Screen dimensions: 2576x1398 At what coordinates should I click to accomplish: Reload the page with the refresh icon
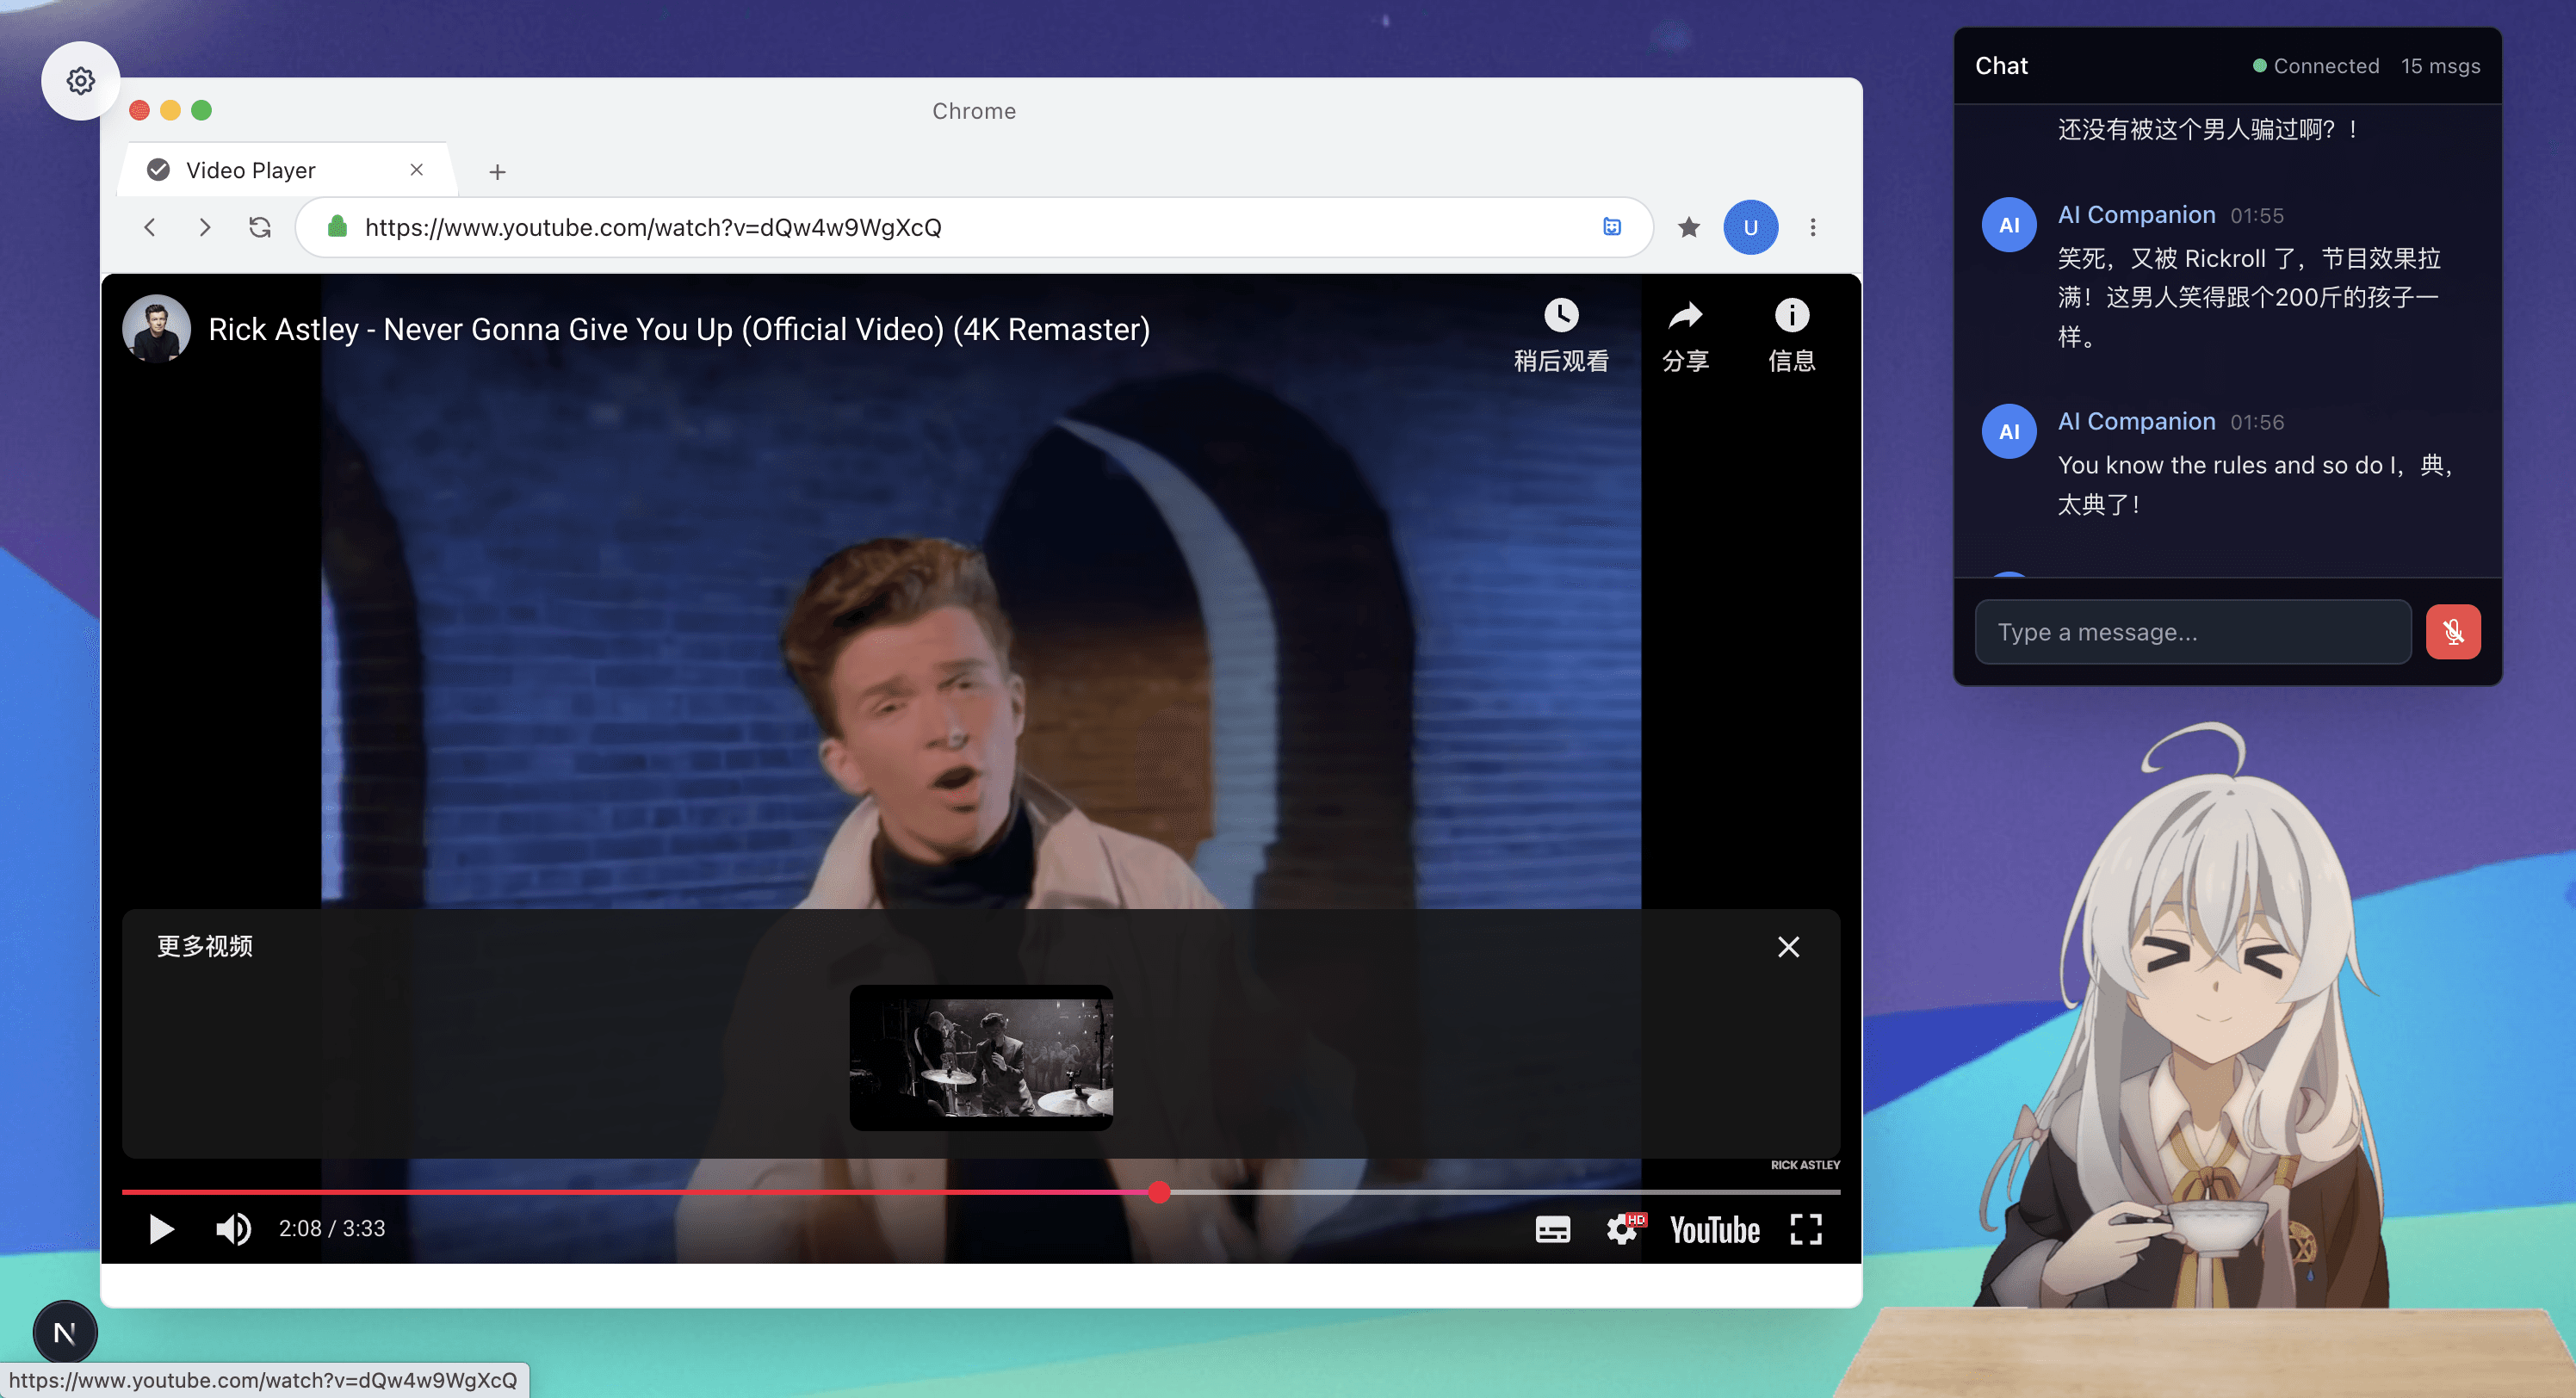click(260, 227)
